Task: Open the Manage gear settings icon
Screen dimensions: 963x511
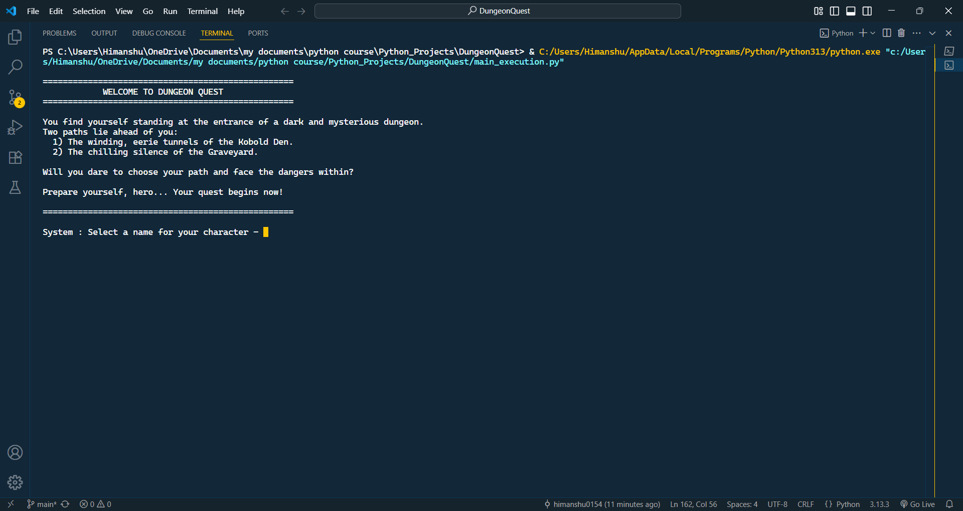Action: [x=15, y=482]
